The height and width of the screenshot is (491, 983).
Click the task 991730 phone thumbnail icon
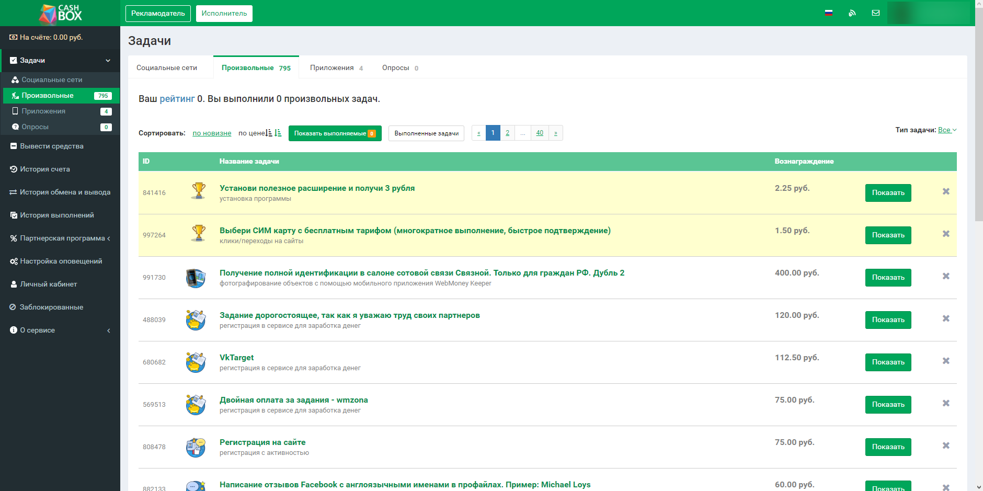coord(196,278)
